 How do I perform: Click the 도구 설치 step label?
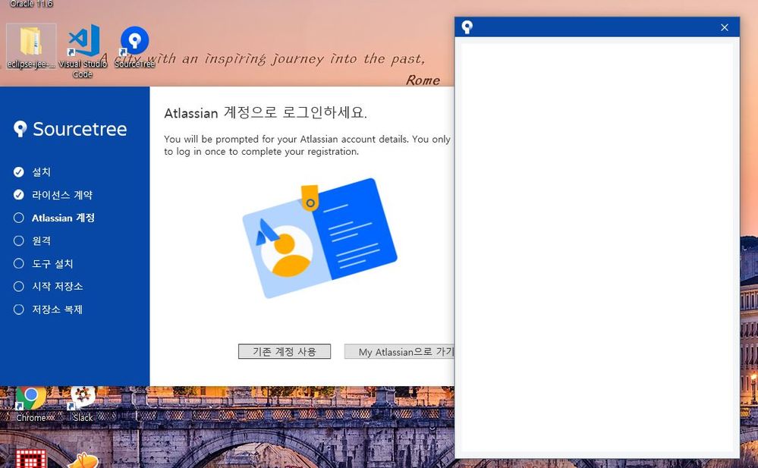pyautogui.click(x=52, y=263)
